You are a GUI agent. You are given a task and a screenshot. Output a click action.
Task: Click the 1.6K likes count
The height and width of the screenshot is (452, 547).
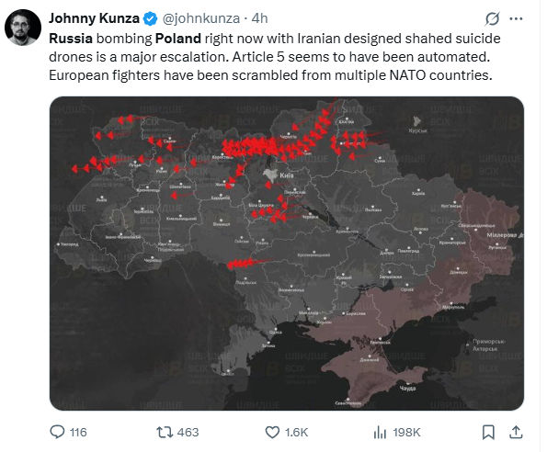tap(297, 433)
